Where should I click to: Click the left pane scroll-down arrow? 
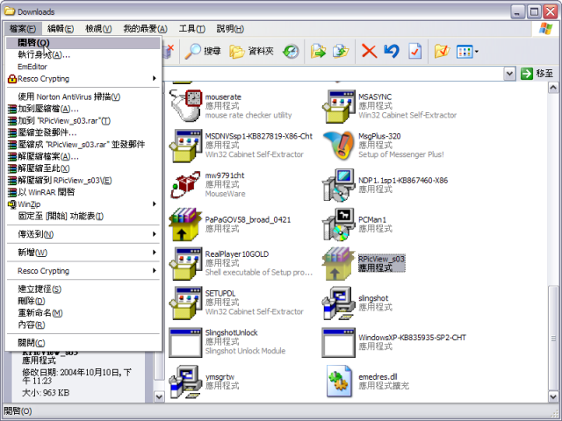pos(159,396)
